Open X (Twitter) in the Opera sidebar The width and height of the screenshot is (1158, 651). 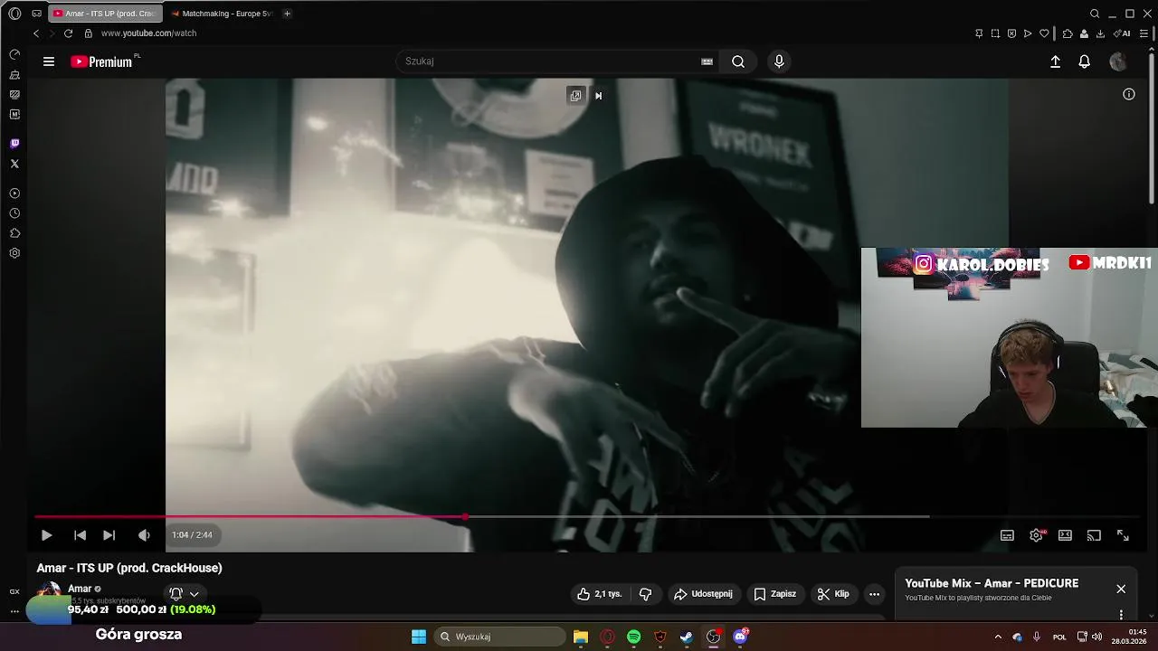coord(14,164)
